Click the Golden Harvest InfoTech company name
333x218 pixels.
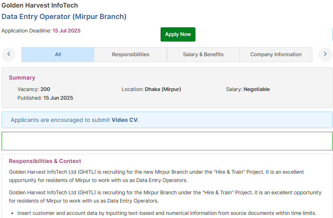(x=40, y=5)
